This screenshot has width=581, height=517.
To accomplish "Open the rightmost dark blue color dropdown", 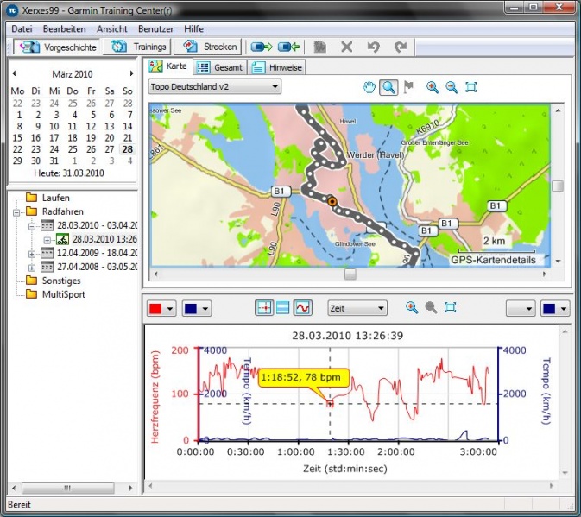I will pyautogui.click(x=555, y=308).
